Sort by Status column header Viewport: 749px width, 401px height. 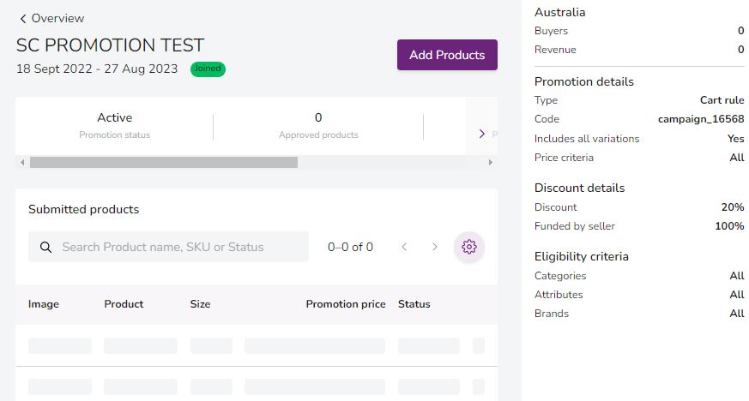point(414,304)
